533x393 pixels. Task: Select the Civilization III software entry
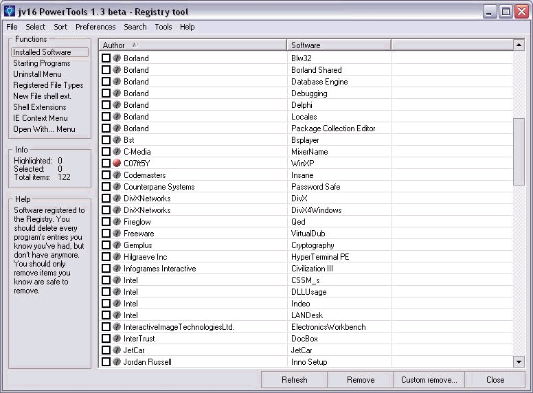[x=312, y=269]
